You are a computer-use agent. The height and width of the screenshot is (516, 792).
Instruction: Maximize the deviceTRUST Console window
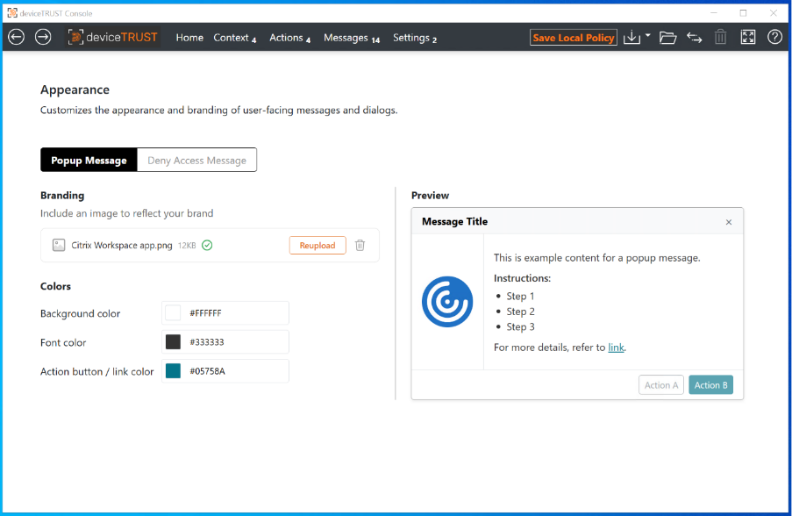pos(743,12)
